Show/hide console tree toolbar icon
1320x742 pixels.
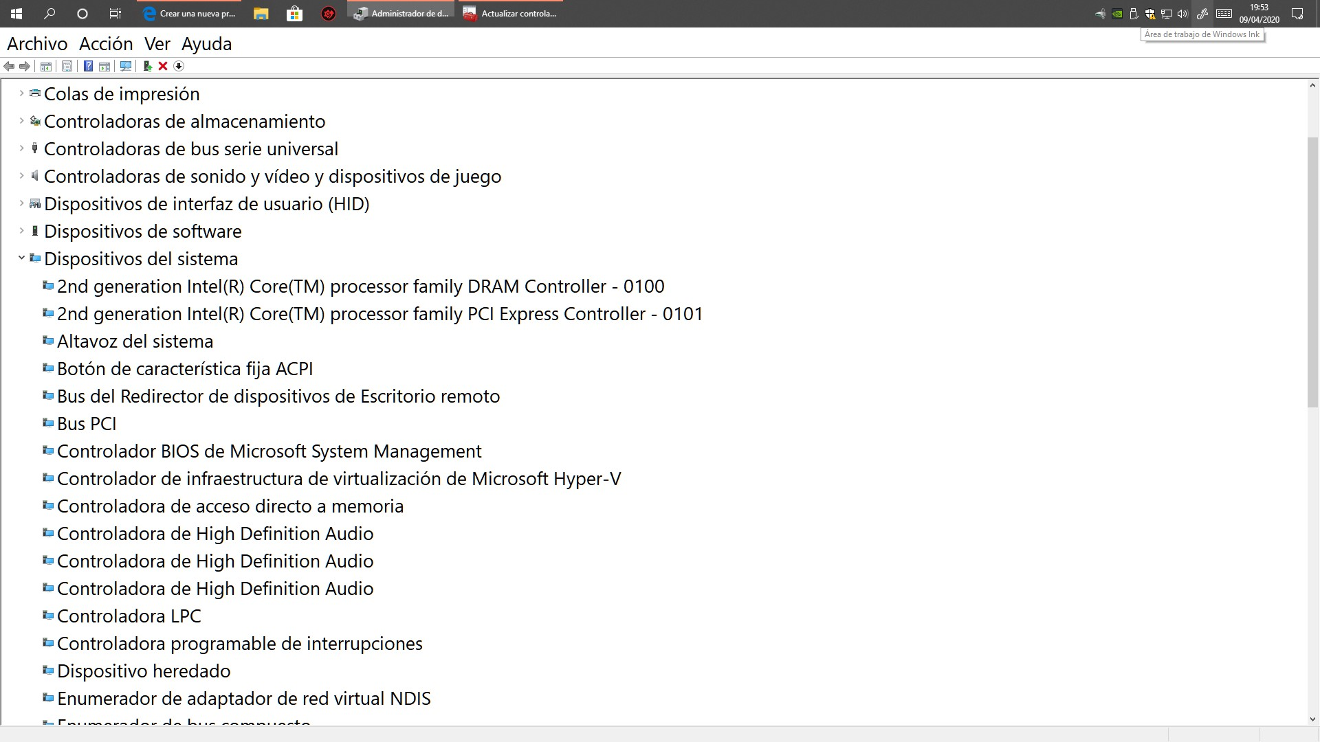coord(46,66)
